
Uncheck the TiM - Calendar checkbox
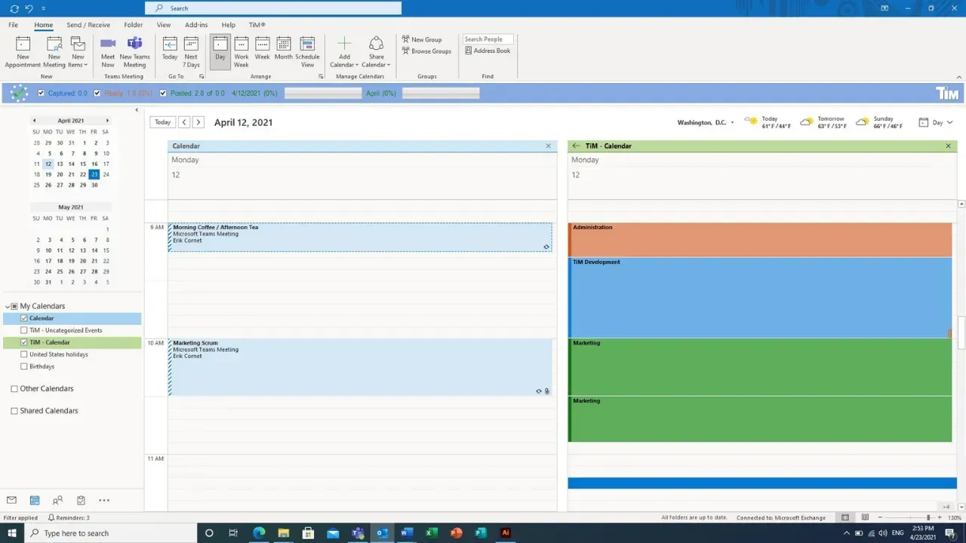(24, 342)
